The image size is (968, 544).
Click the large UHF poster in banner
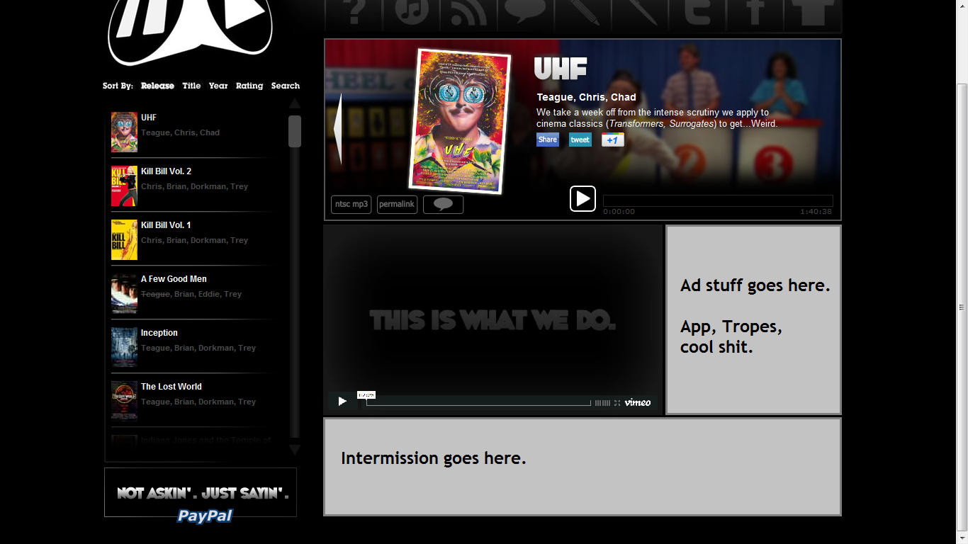[460, 121]
